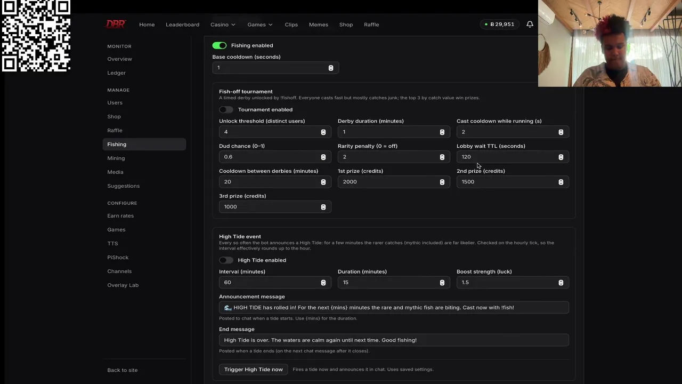This screenshot has height=384, width=682.
Task: Click the 29,951 credits balance
Action: 499,24
